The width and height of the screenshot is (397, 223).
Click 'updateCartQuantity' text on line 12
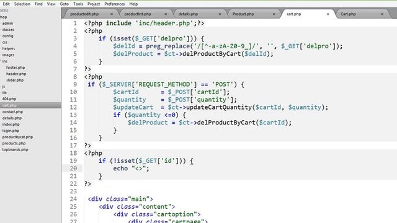click(x=219, y=107)
